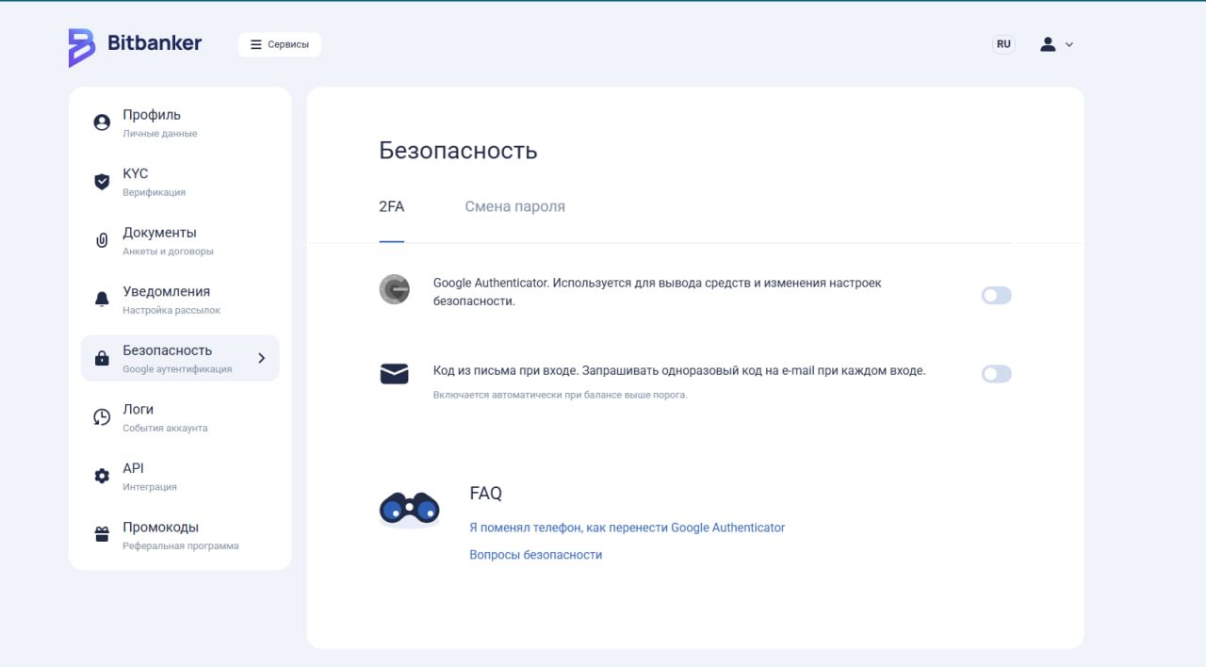Click the Безопасность page heading
Viewport: 1206px width, 667px height.
click(458, 151)
